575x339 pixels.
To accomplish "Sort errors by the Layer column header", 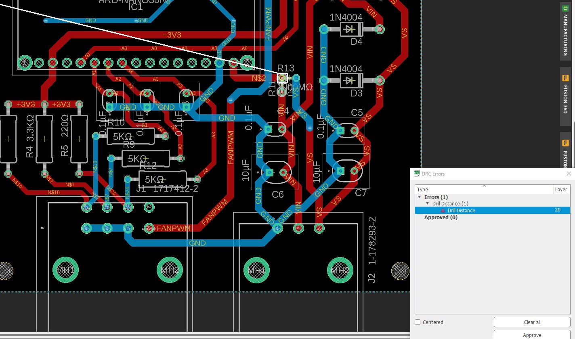I will click(561, 189).
